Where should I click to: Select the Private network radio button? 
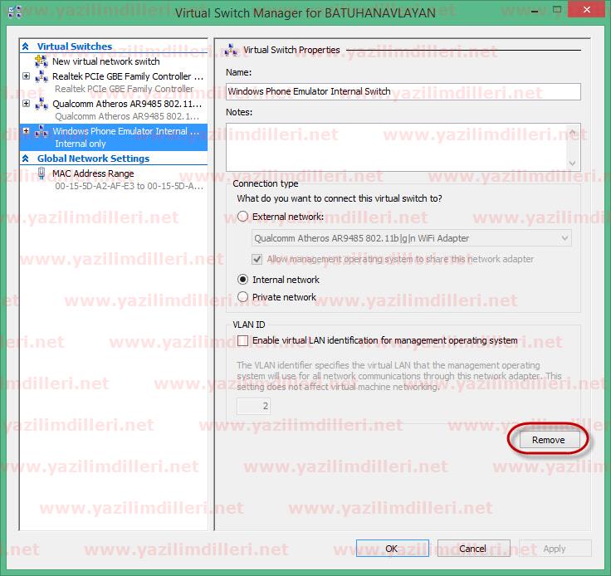[x=242, y=297]
